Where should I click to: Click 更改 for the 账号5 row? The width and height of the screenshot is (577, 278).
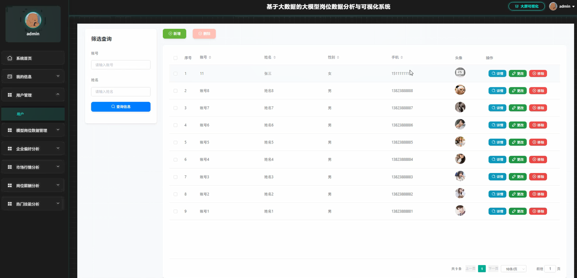pos(517,142)
